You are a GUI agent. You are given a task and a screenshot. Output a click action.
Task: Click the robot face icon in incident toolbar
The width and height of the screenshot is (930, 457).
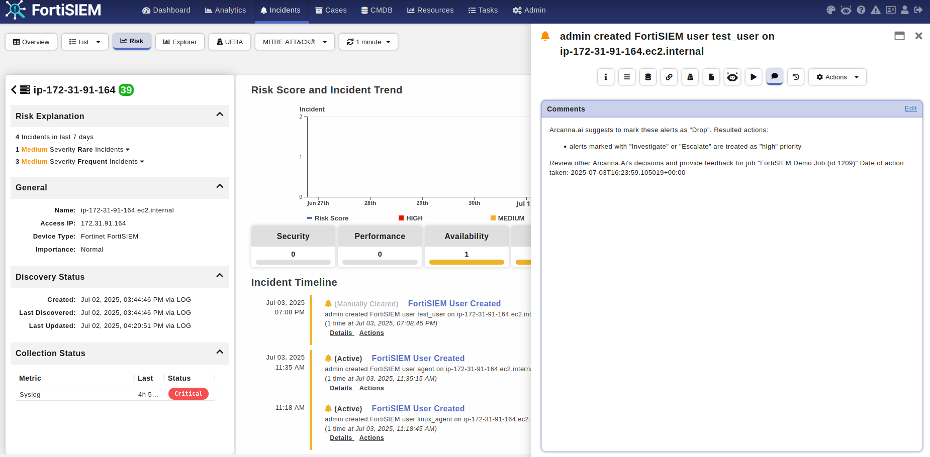pos(732,77)
